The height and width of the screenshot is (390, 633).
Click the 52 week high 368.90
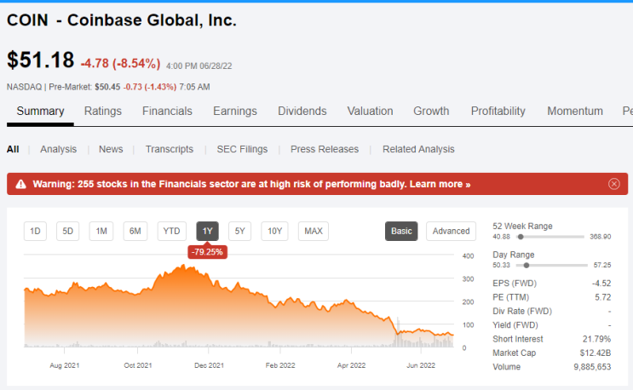click(601, 237)
